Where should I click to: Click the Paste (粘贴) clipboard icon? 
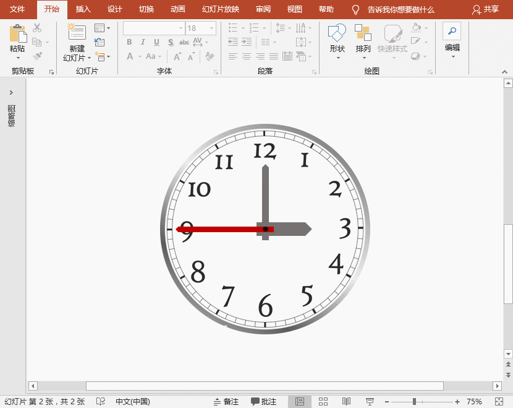pos(17,33)
